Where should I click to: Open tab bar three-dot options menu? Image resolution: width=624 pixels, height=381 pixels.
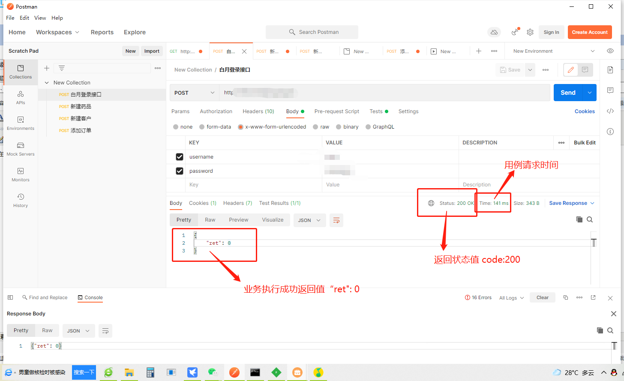click(494, 51)
